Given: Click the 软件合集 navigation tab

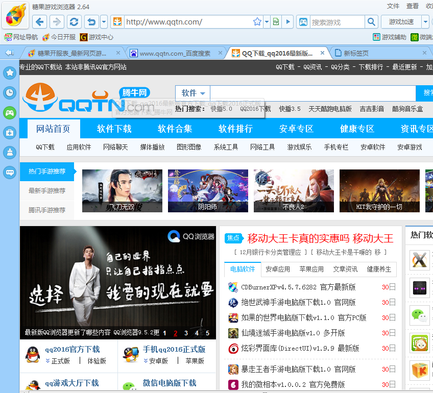Looking at the screenshot, I should pyautogui.click(x=175, y=129).
